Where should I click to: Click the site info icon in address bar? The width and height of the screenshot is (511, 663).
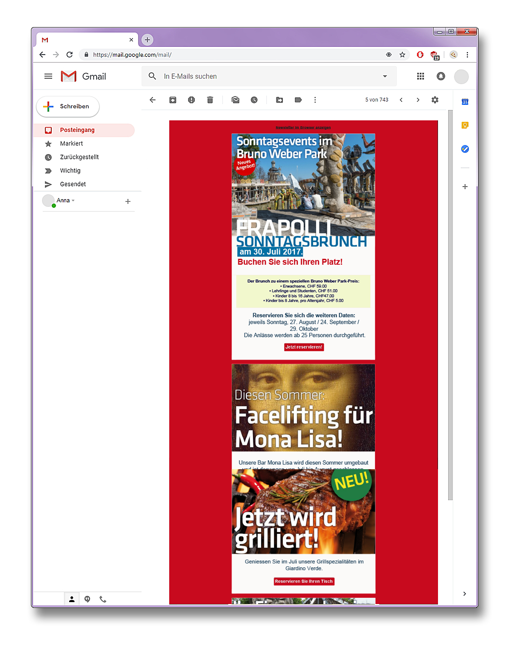[x=87, y=55]
